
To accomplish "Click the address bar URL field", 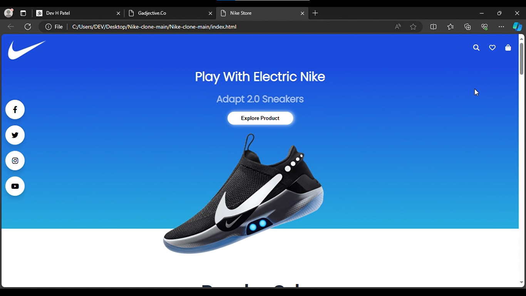I will pos(231,27).
